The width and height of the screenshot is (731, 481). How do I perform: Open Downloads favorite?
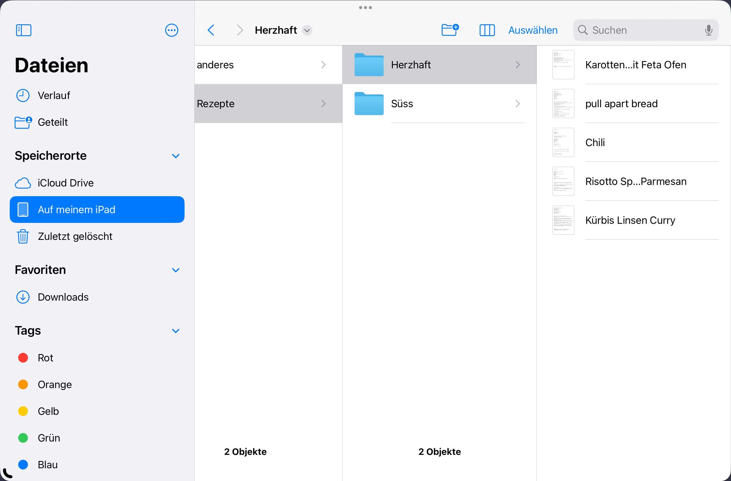tap(63, 297)
